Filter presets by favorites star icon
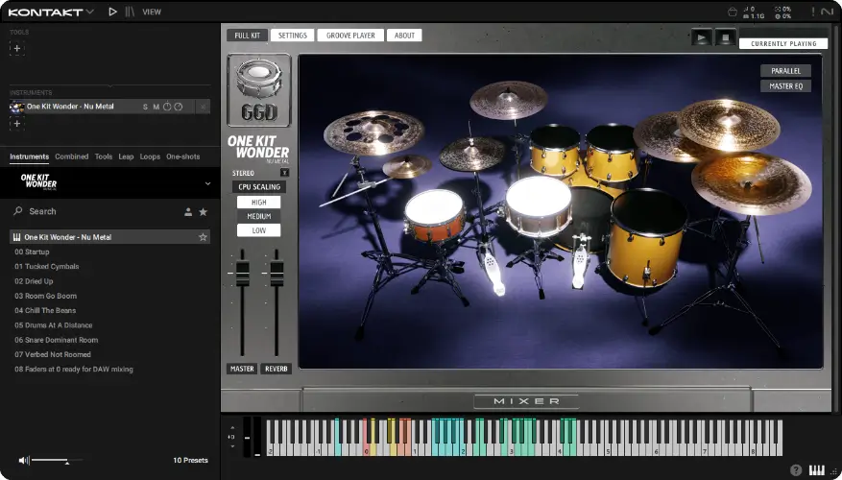 [203, 211]
